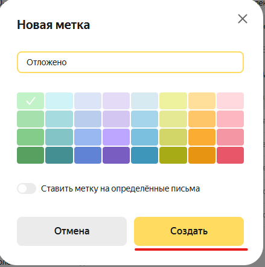
Task: Choose the bright red swatch in bottom row
Action: [x=230, y=155]
